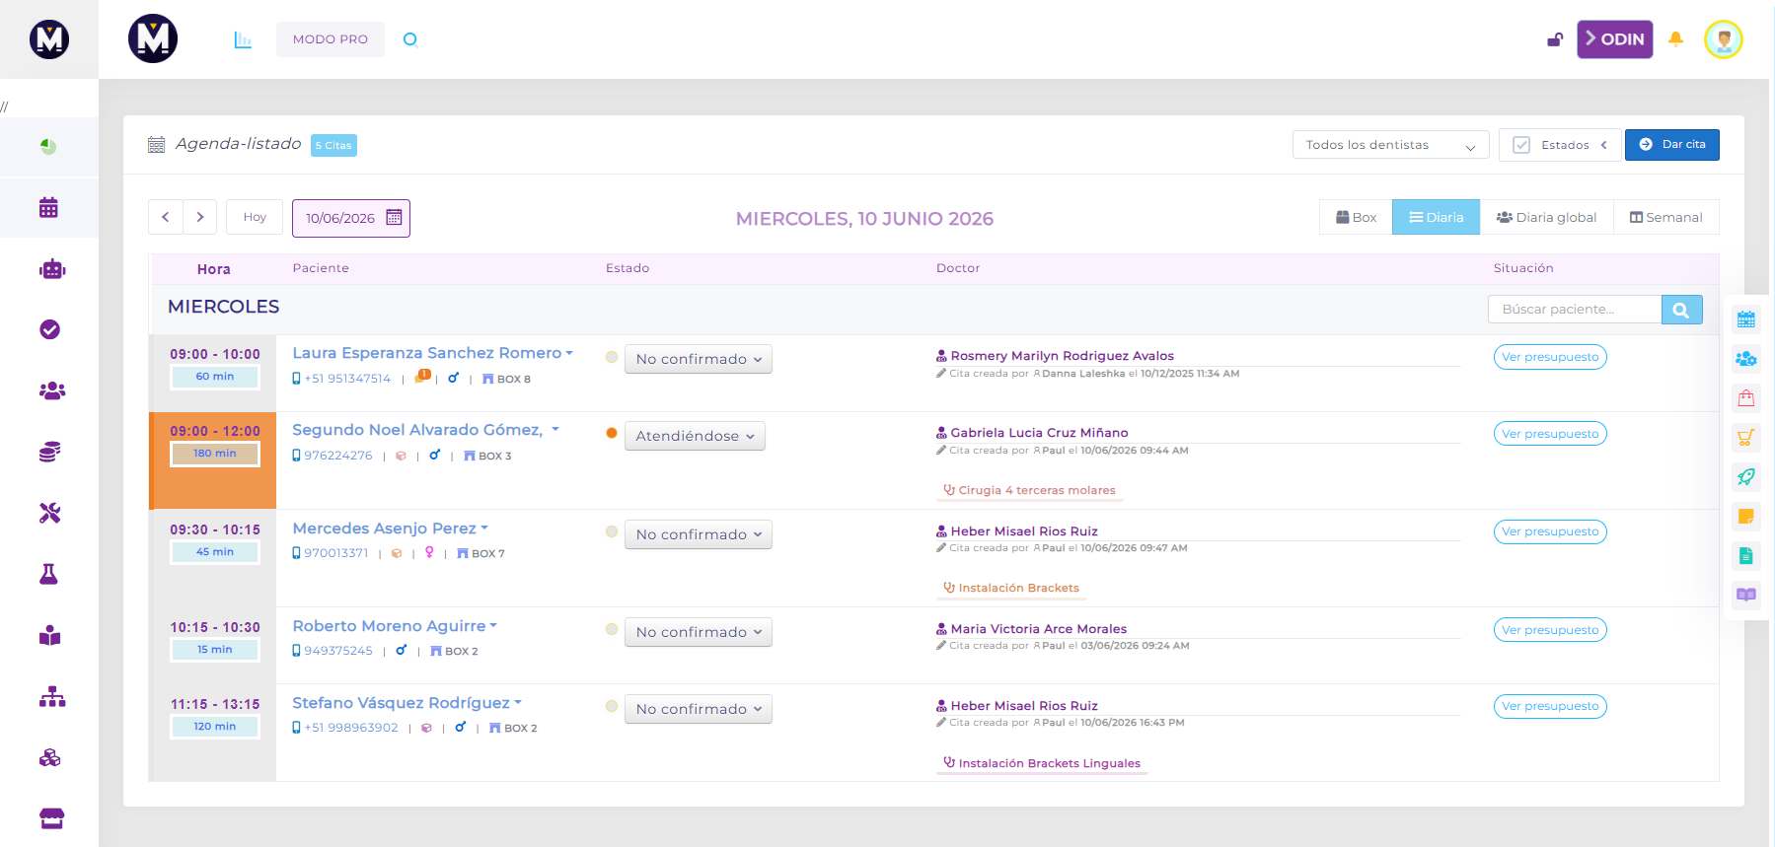Open the Atendiéndose status dropdown

(695, 436)
